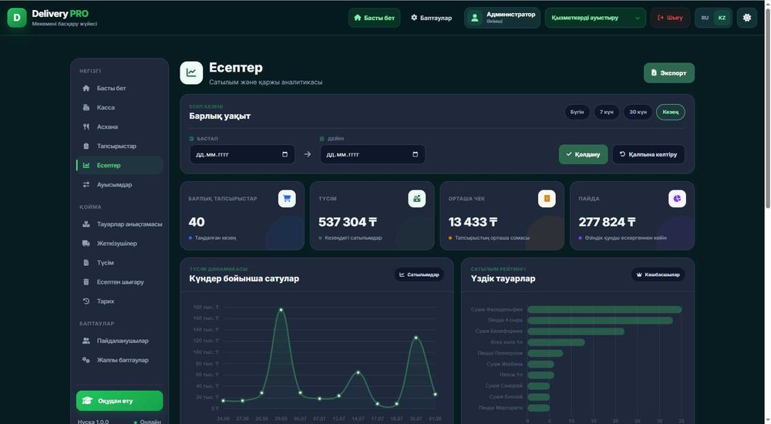The width and height of the screenshot is (771, 424).
Task: Expand the Қызметкерді ауыстыру dropdown
Action: click(x=595, y=18)
